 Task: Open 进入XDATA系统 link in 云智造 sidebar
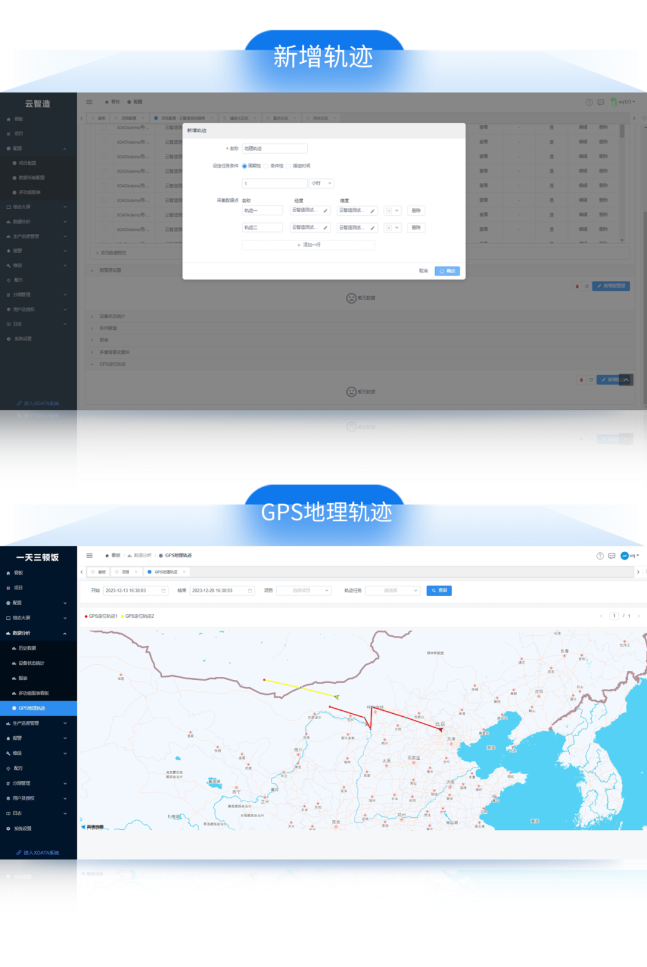[x=38, y=403]
